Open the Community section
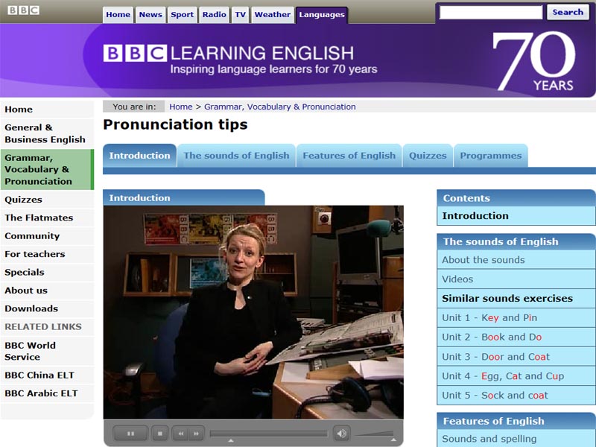Screen dimensions: 596x447 click(47, 236)
